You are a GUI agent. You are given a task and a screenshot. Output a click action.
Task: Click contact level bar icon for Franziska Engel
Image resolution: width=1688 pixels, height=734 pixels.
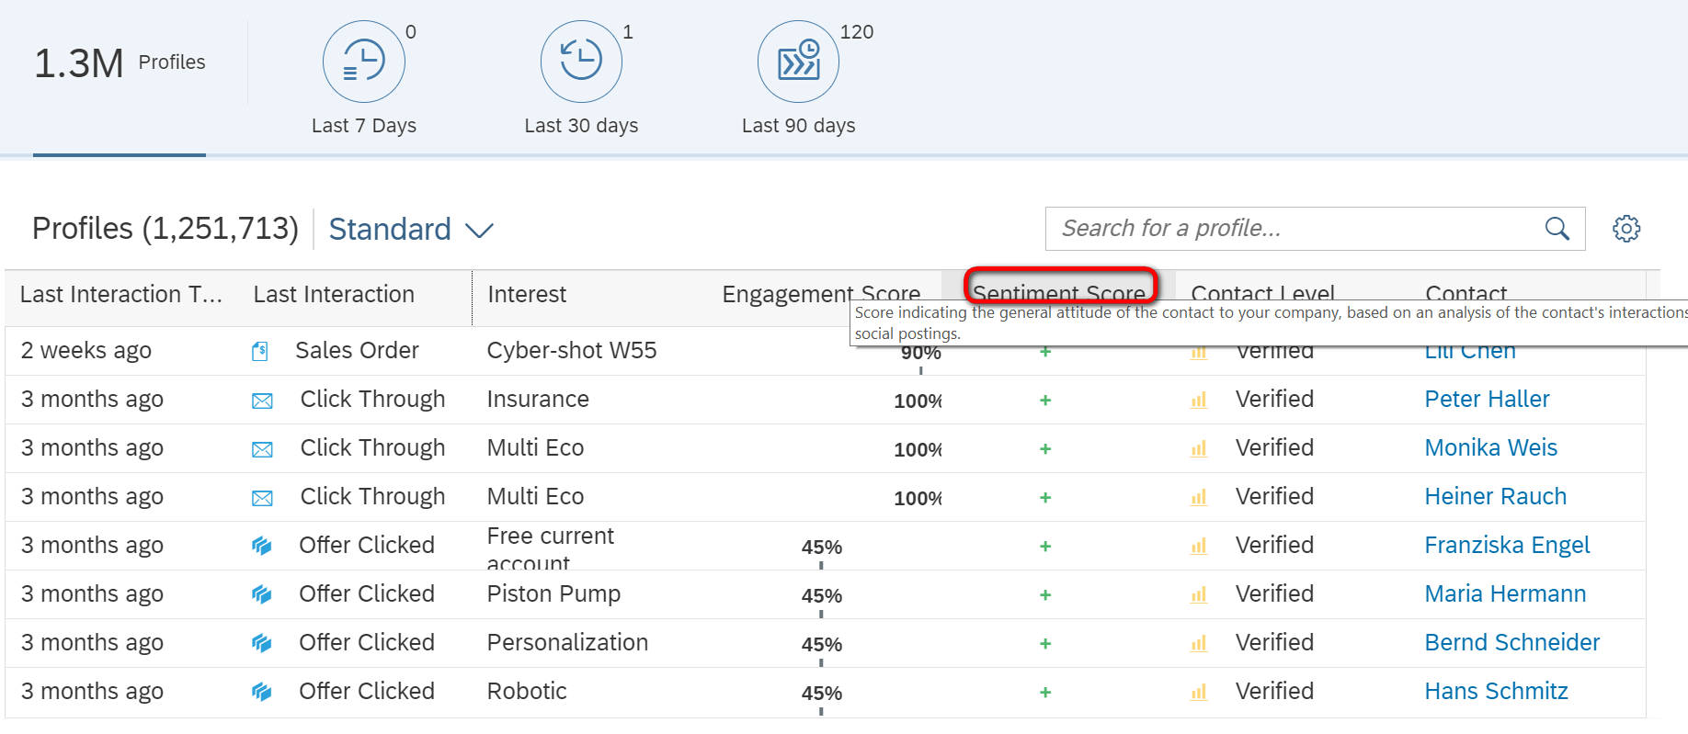tap(1199, 547)
